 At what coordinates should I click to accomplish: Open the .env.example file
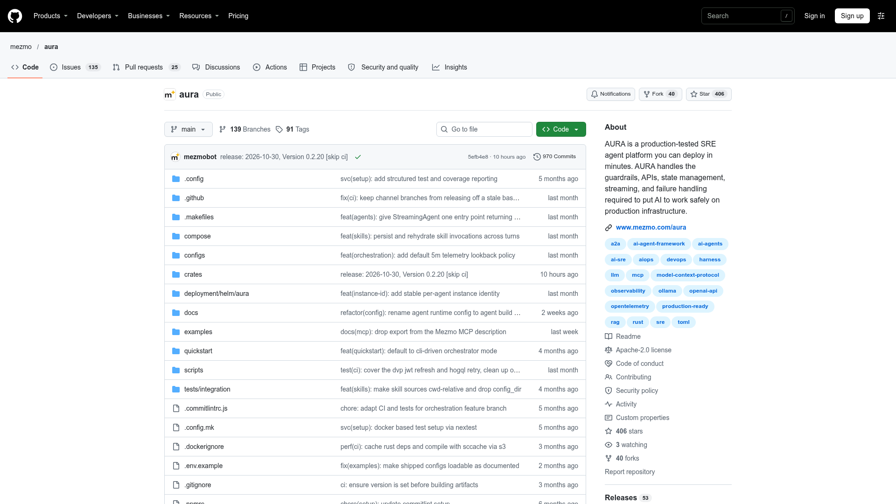point(203,466)
